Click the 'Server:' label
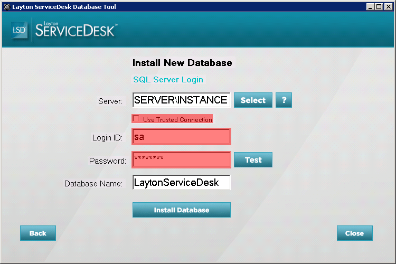The height and width of the screenshot is (264, 396). click(110, 101)
